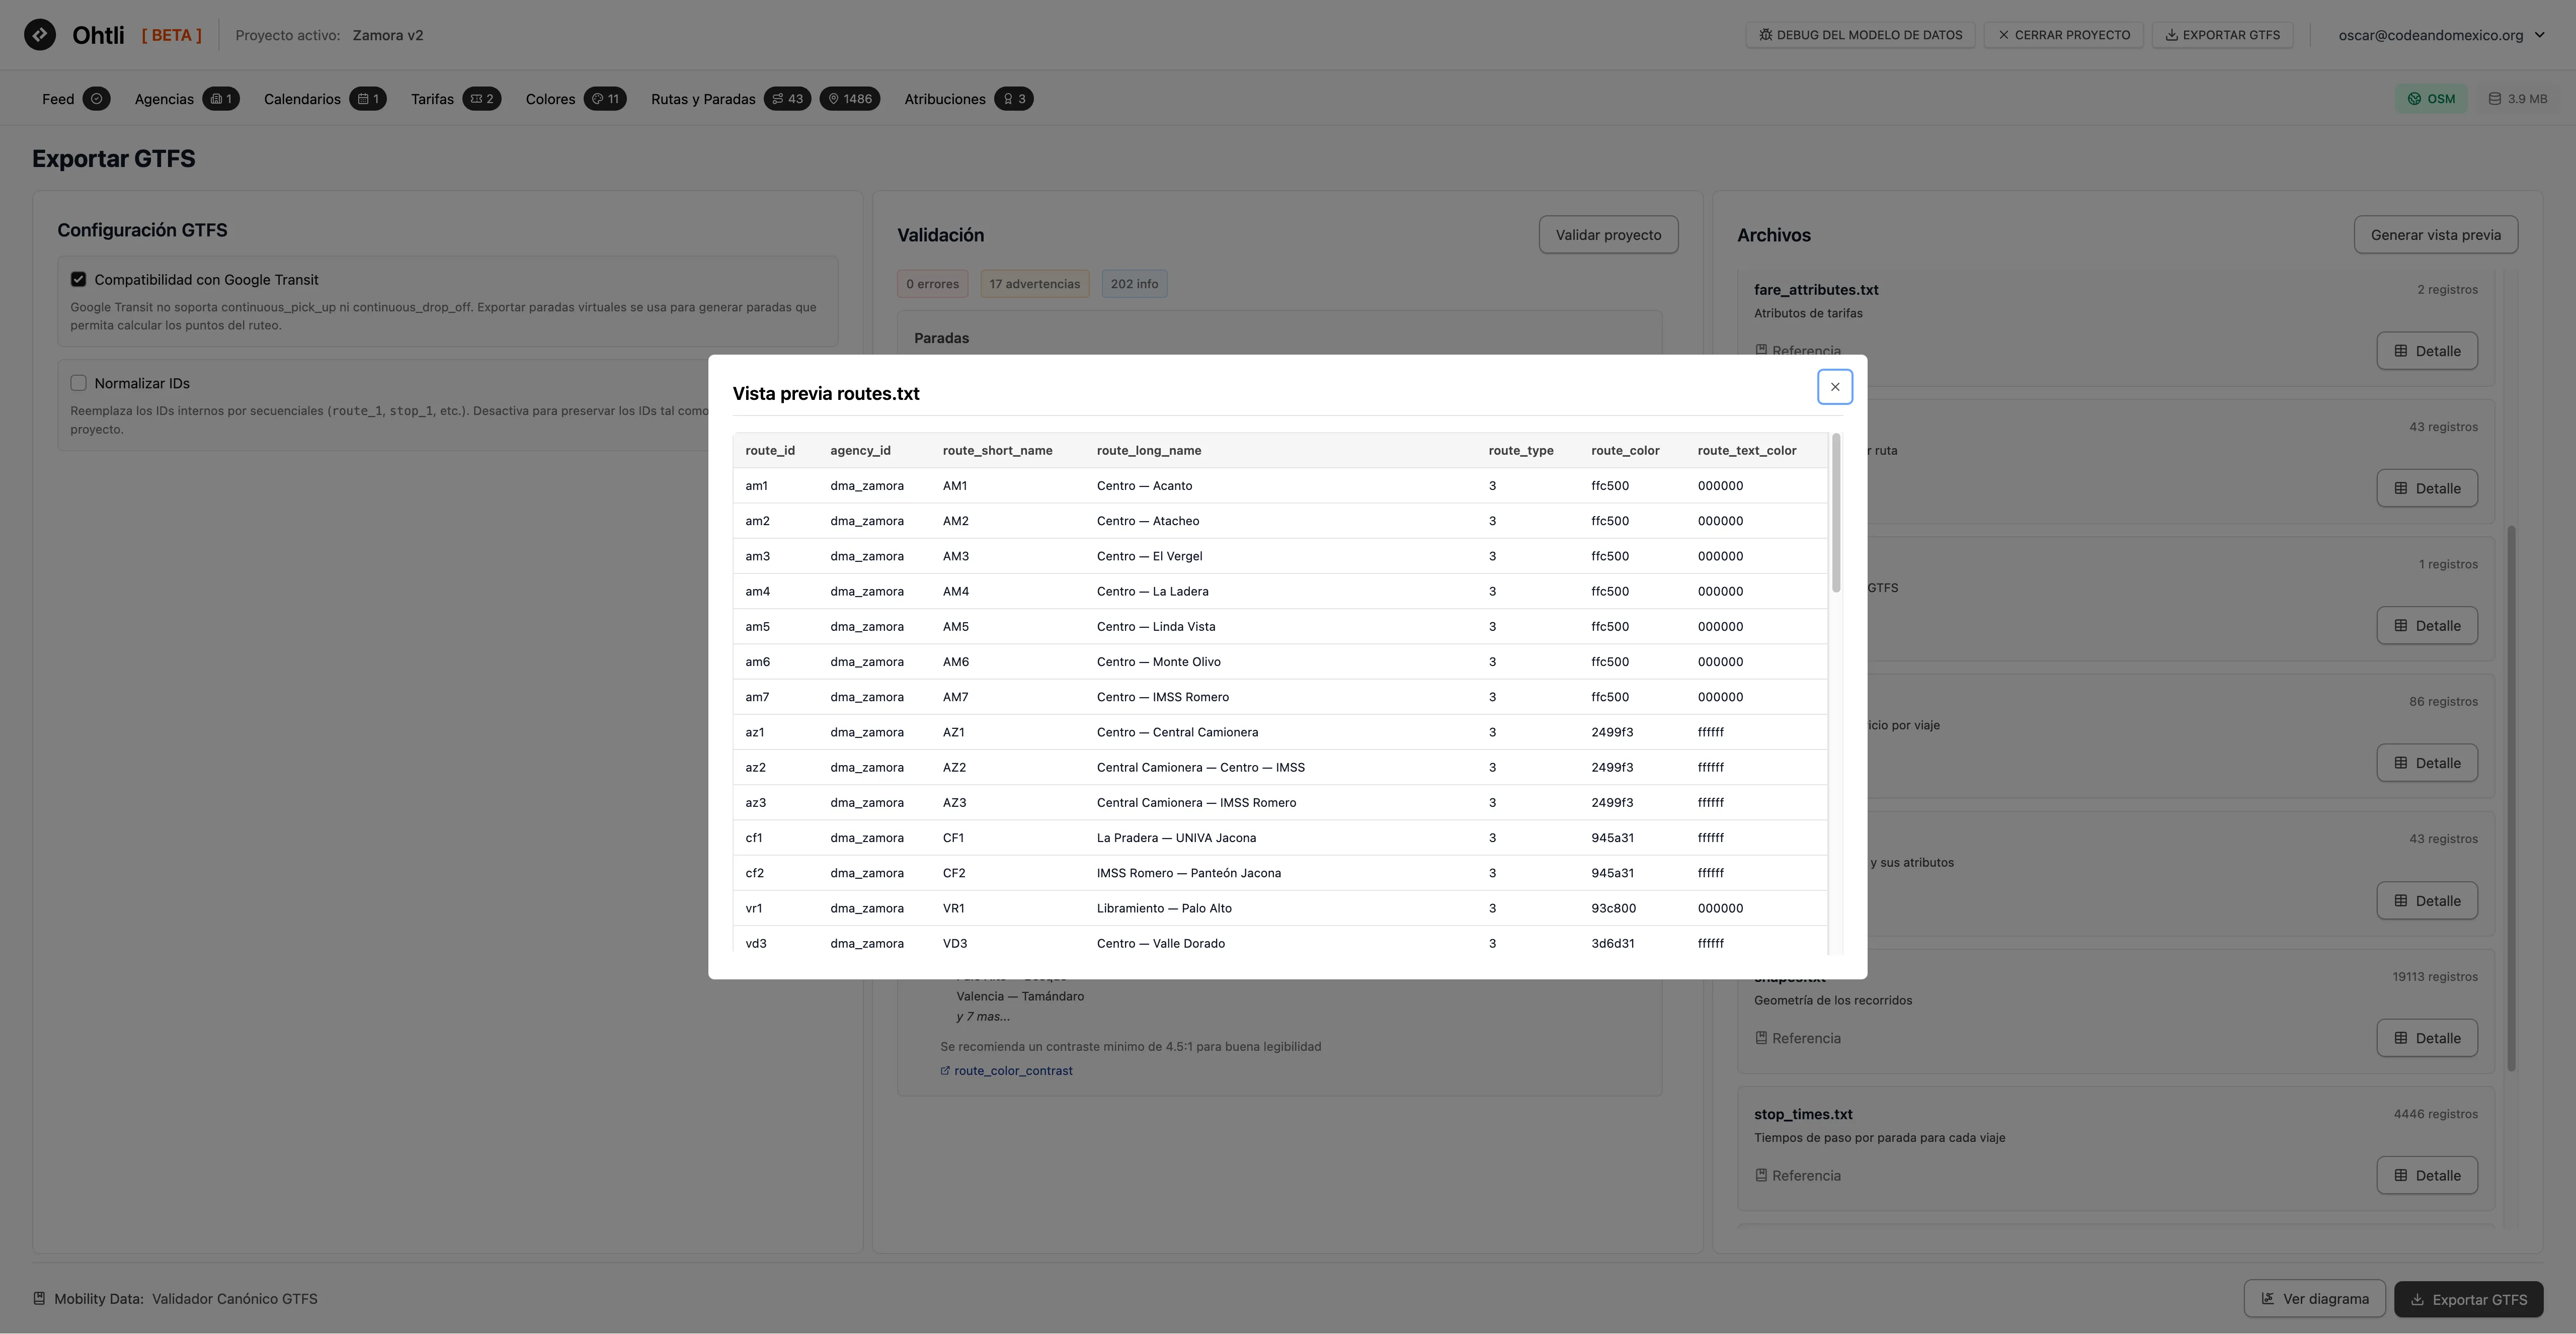Click the route_text_color column header
This screenshot has width=2576, height=1334.
[x=1746, y=451]
